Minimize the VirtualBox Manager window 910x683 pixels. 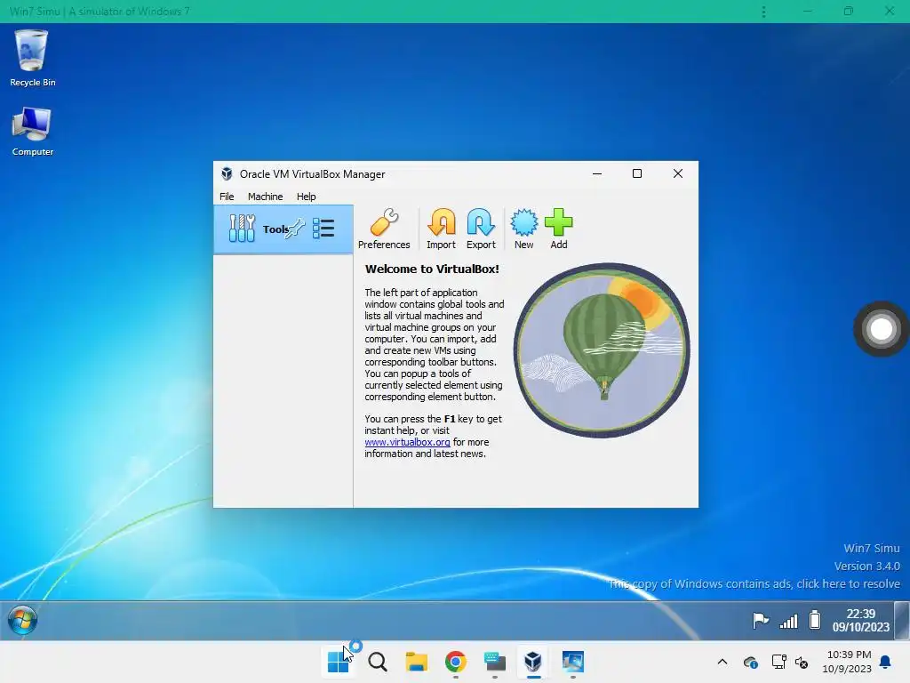(x=597, y=173)
